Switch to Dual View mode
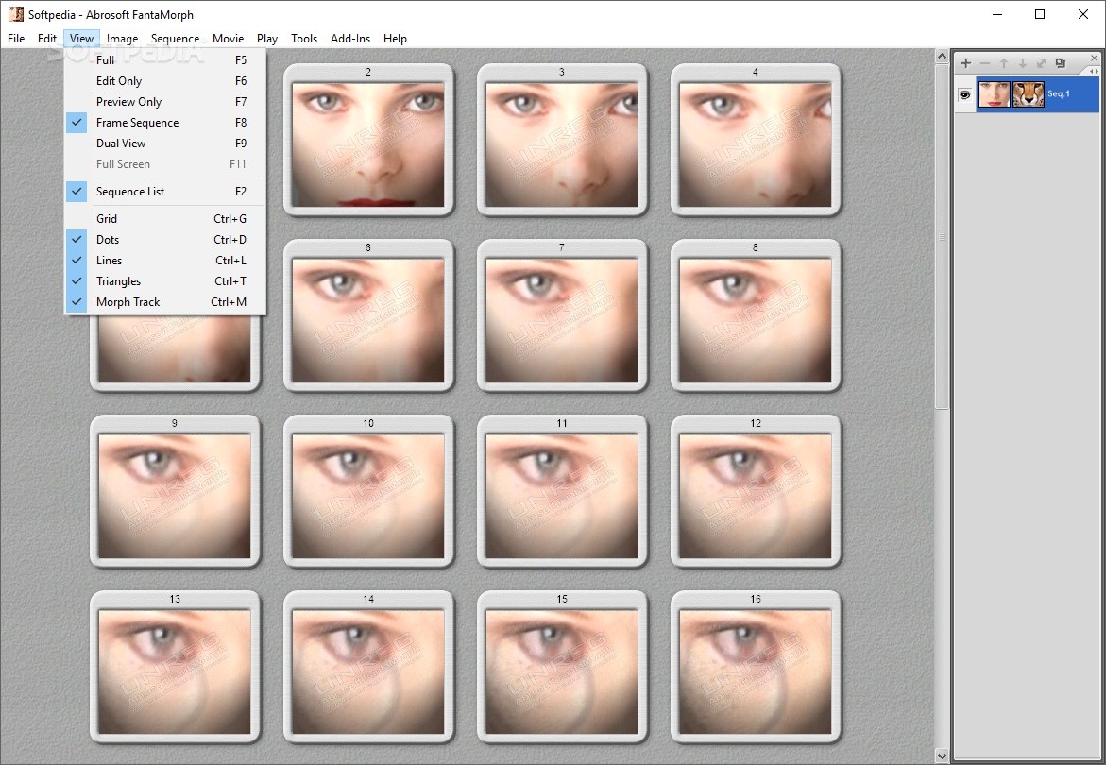The width and height of the screenshot is (1106, 765). pos(165,144)
